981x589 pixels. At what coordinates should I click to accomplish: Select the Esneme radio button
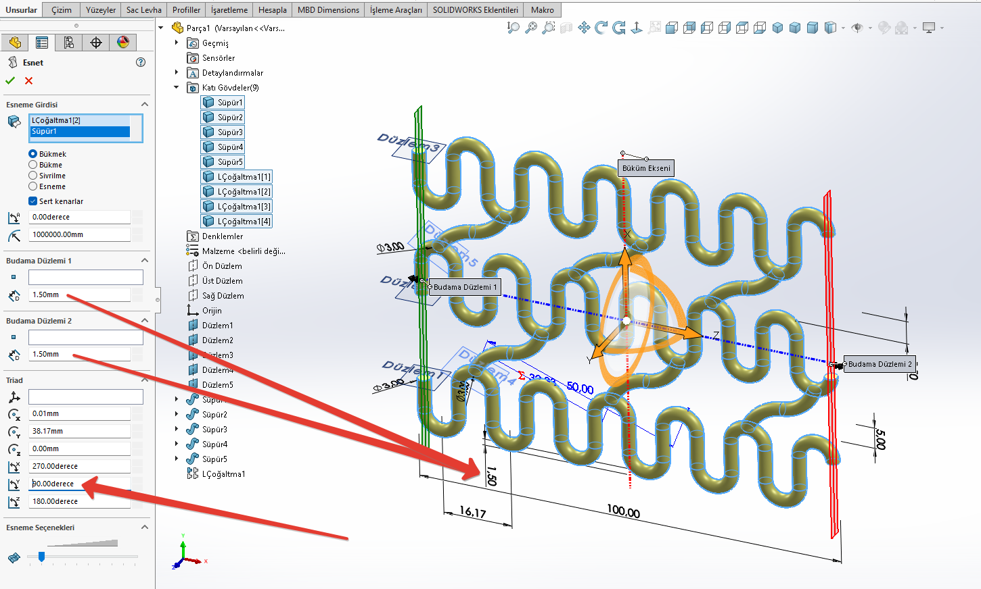point(33,186)
